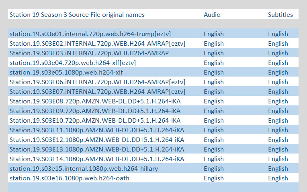Click the Subtitles 'English' cell for S03E08
The height and width of the screenshot is (192, 307).
point(278,101)
